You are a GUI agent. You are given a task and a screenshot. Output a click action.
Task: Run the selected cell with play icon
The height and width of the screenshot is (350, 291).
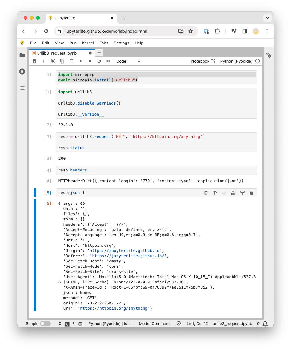[81, 61]
